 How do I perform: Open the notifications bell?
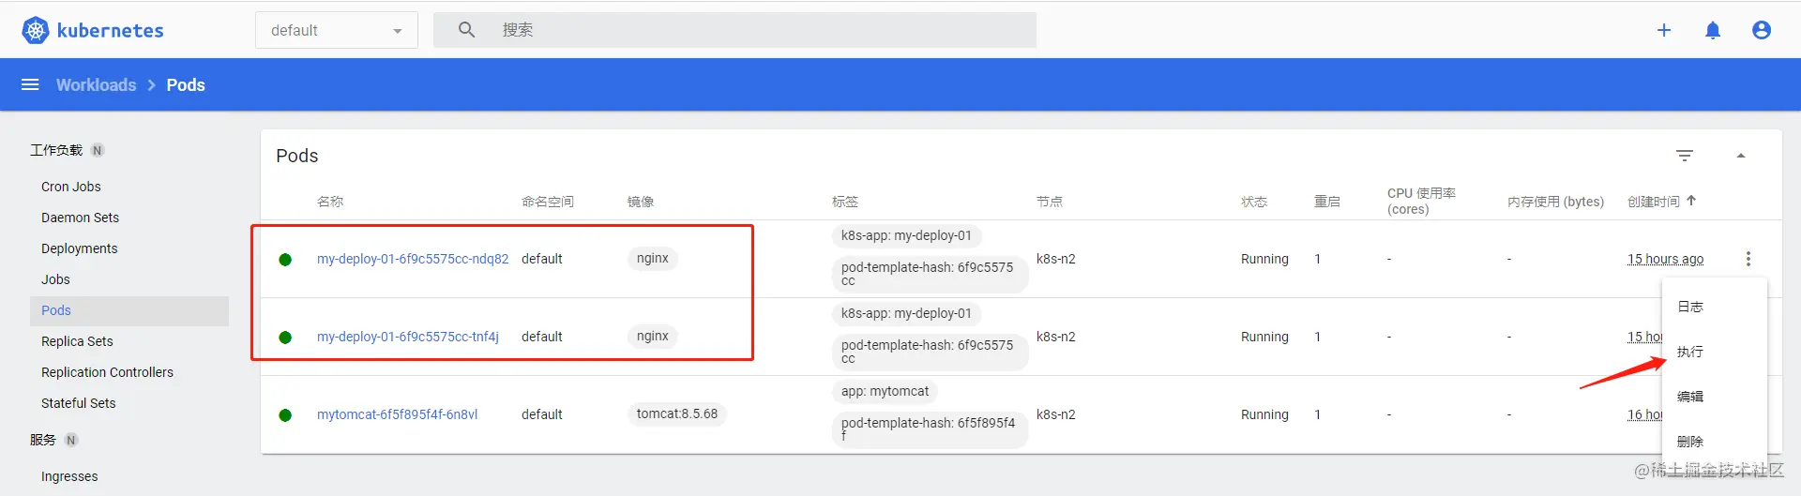tap(1713, 30)
